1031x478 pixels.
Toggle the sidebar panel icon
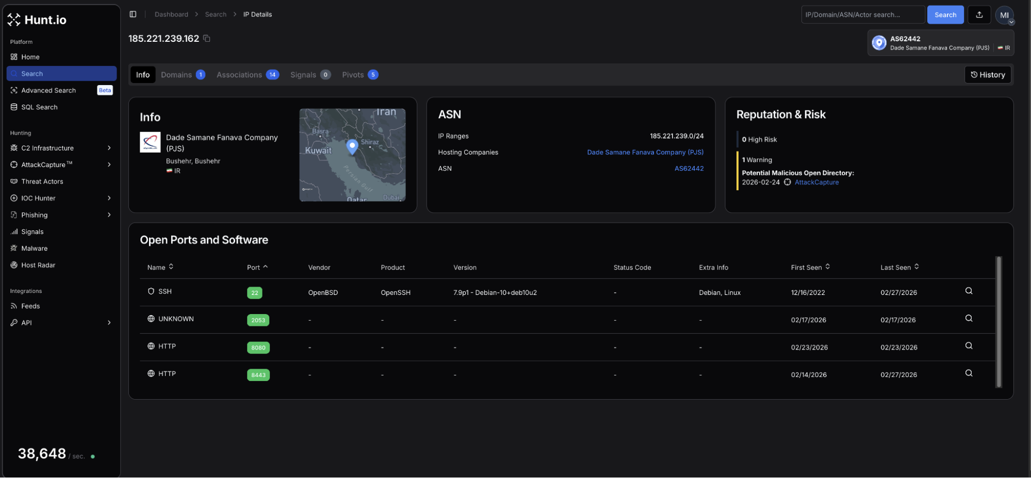pyautogui.click(x=133, y=14)
